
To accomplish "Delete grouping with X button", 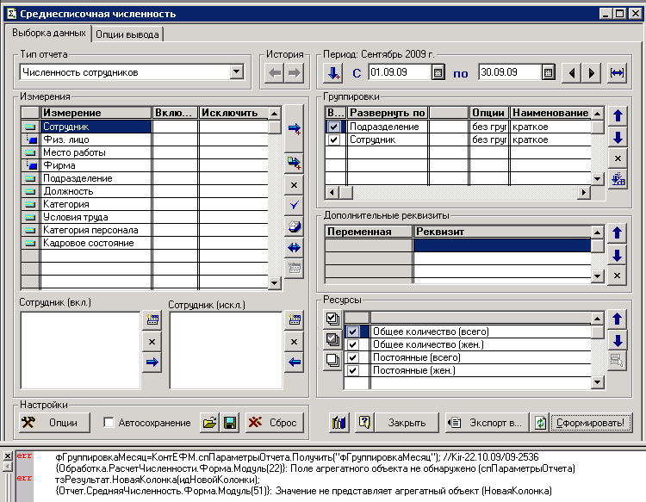I will point(618,158).
